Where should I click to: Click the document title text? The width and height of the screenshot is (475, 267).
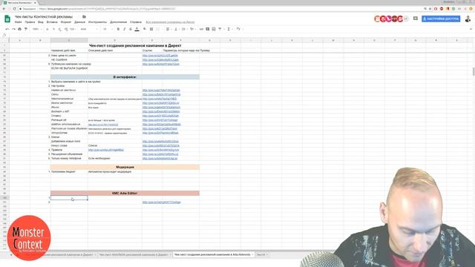[44, 16]
